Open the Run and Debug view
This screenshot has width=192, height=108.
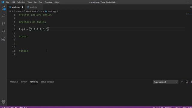[3, 31]
